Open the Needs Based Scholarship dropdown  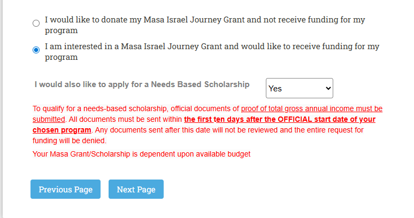tap(299, 88)
